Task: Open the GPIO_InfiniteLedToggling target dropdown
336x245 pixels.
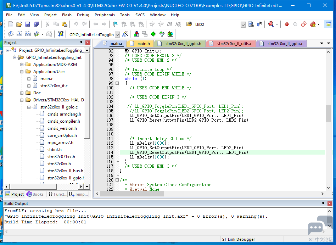Action: (x=117, y=34)
